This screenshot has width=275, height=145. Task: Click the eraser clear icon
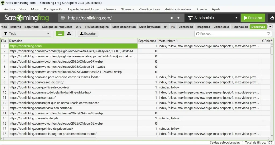point(272,18)
